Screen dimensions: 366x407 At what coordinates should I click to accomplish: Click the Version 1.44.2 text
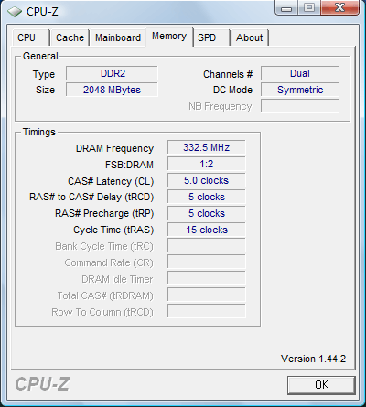pyautogui.click(x=313, y=359)
